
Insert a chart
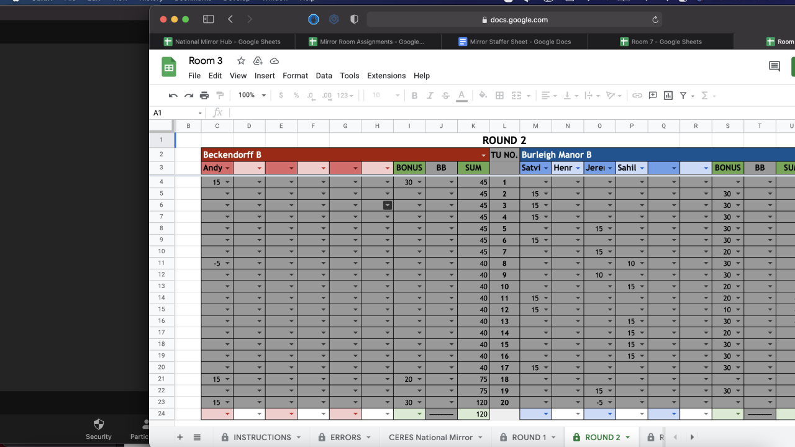click(x=668, y=96)
